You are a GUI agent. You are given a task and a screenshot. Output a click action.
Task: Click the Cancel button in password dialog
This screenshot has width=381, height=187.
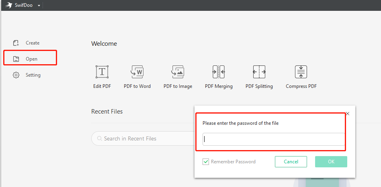(x=291, y=162)
